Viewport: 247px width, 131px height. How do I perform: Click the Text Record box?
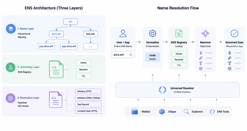coord(88,104)
